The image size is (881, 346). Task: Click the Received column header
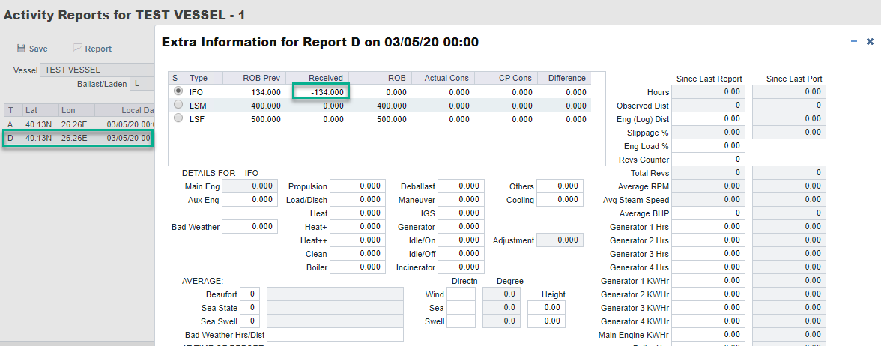point(318,78)
